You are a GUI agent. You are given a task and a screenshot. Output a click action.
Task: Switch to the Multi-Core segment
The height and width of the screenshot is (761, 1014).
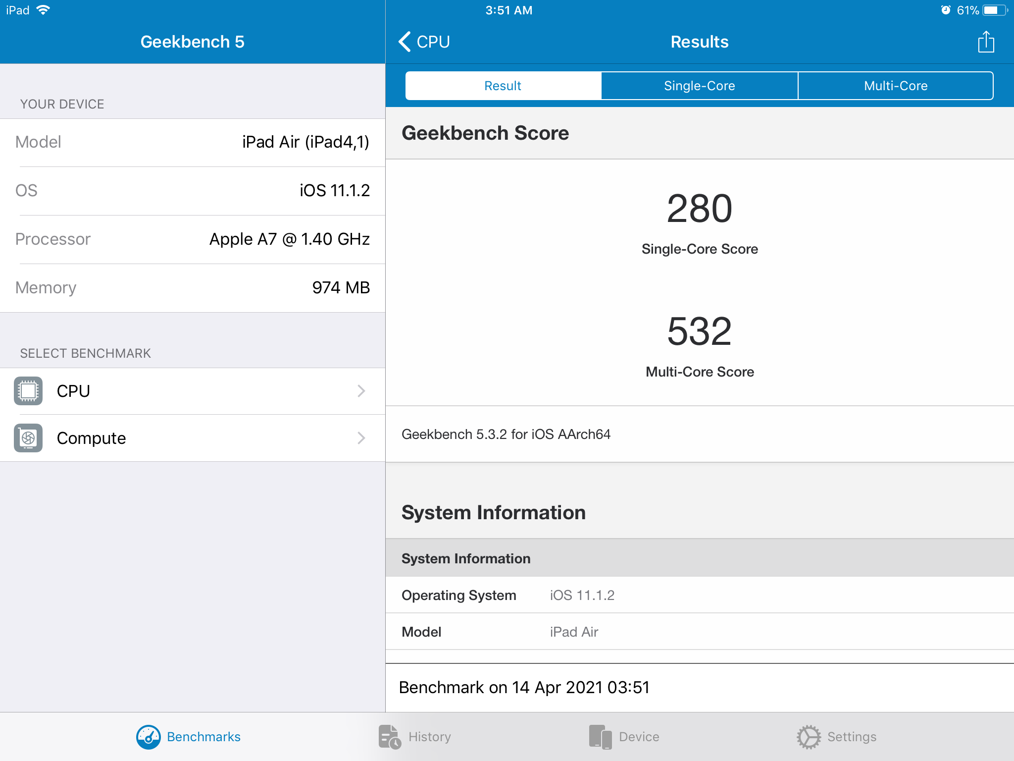pyautogui.click(x=896, y=86)
